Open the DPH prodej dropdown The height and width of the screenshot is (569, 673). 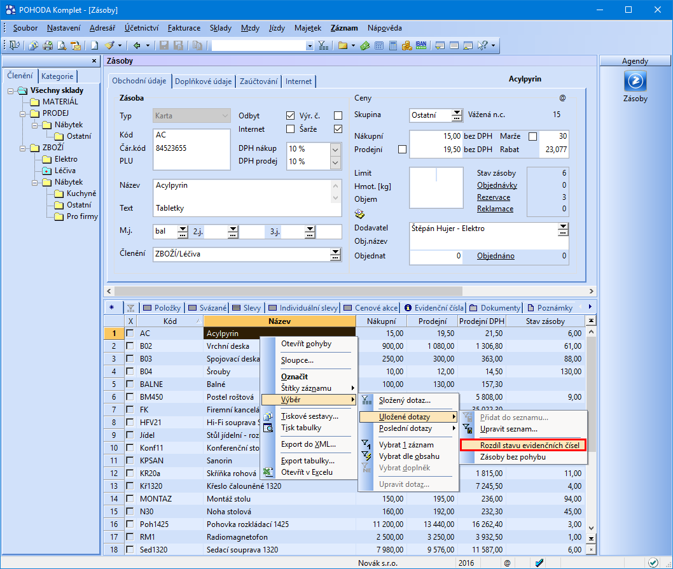(336, 162)
